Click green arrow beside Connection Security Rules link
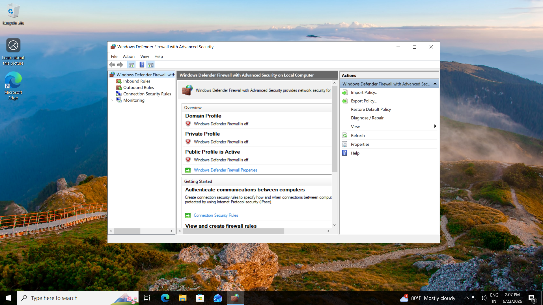The height and width of the screenshot is (305, 543). 188,215
